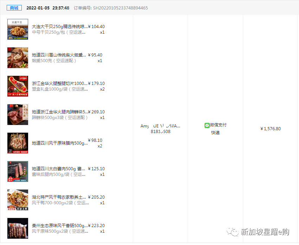Open the 金华火腿肉蹄髈块 product thumbnail

(18, 114)
